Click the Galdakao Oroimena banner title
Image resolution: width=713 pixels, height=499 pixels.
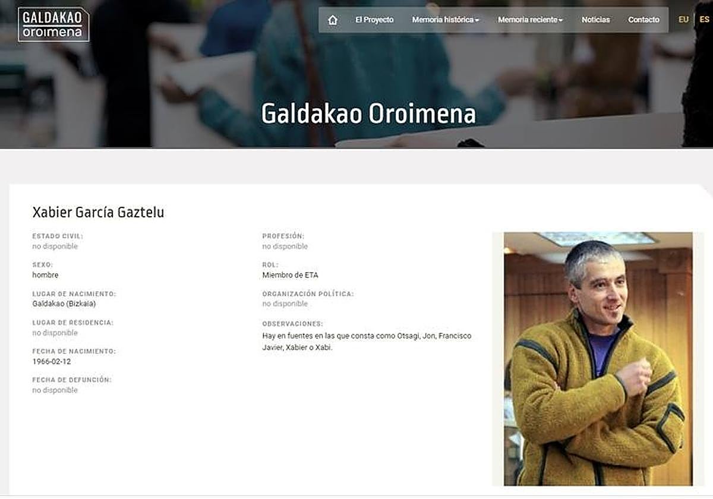click(368, 114)
